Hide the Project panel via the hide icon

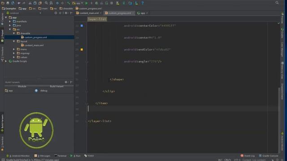point(71,13)
